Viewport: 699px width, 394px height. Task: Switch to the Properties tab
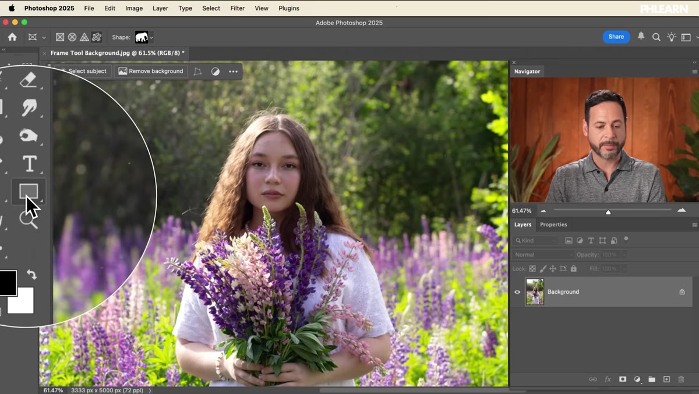point(553,224)
